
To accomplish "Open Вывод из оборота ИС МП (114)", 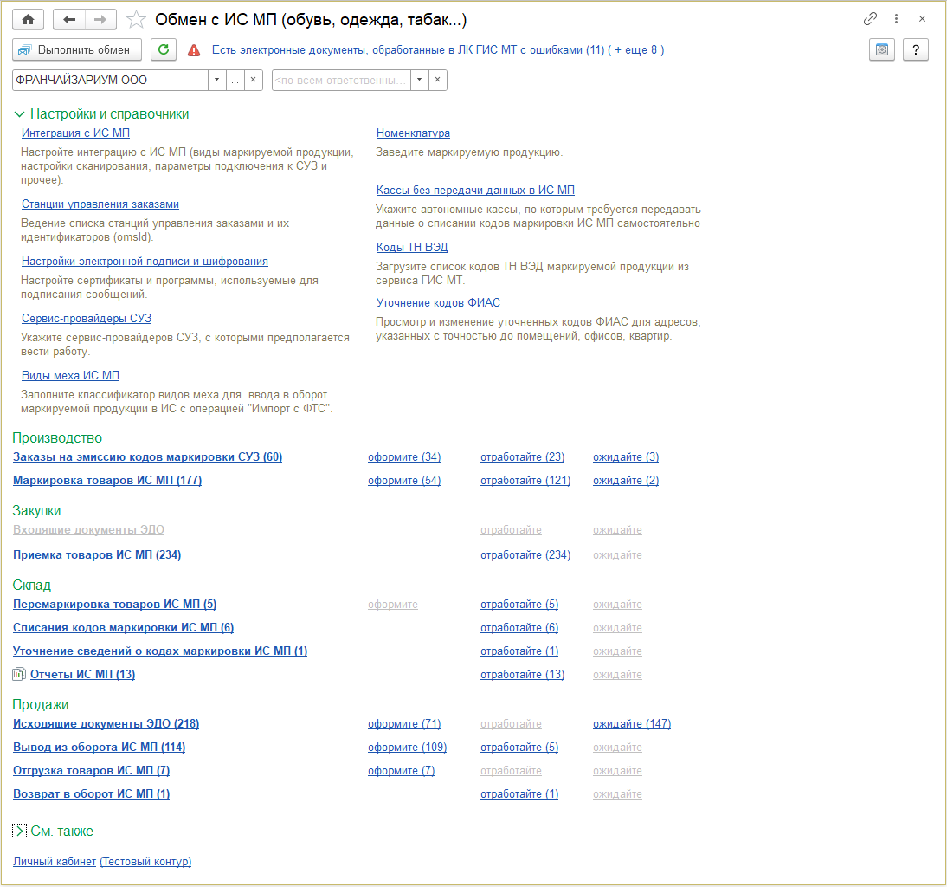I will 99,748.
